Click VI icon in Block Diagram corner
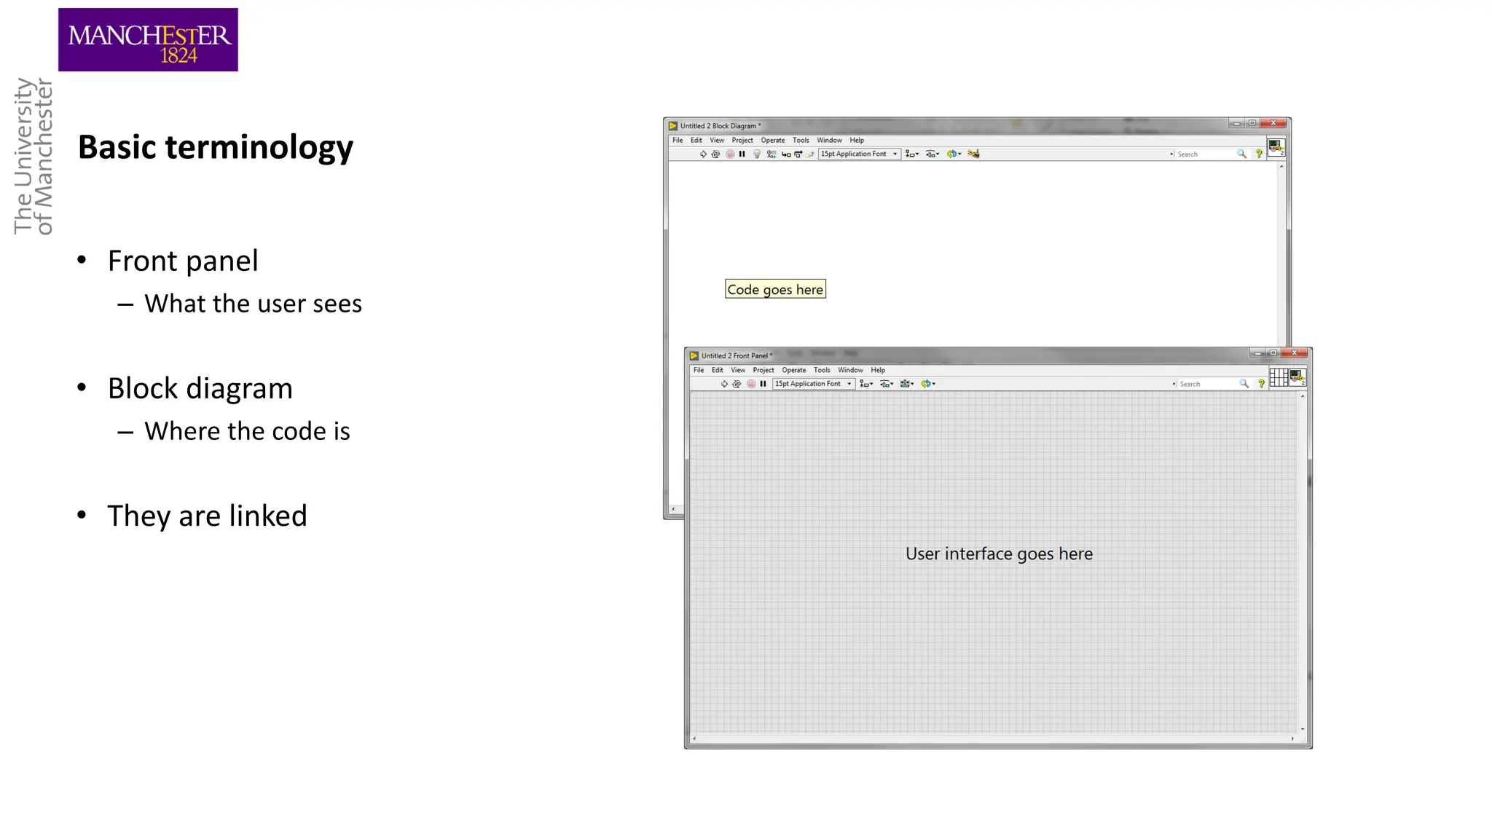1492x839 pixels. [1276, 147]
